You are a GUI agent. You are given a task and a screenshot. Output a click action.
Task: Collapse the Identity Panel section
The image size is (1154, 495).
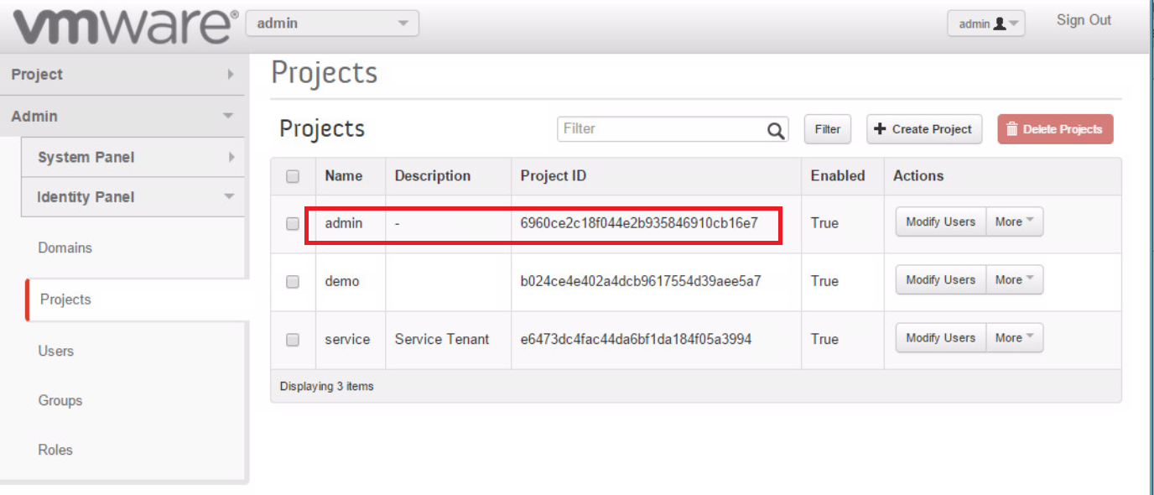click(x=134, y=197)
